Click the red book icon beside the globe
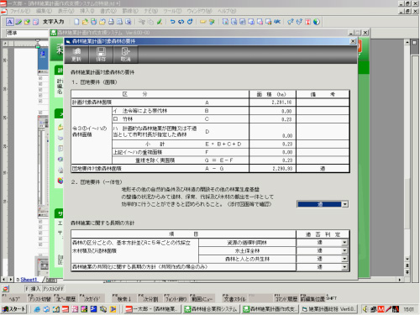 click(307, 22)
